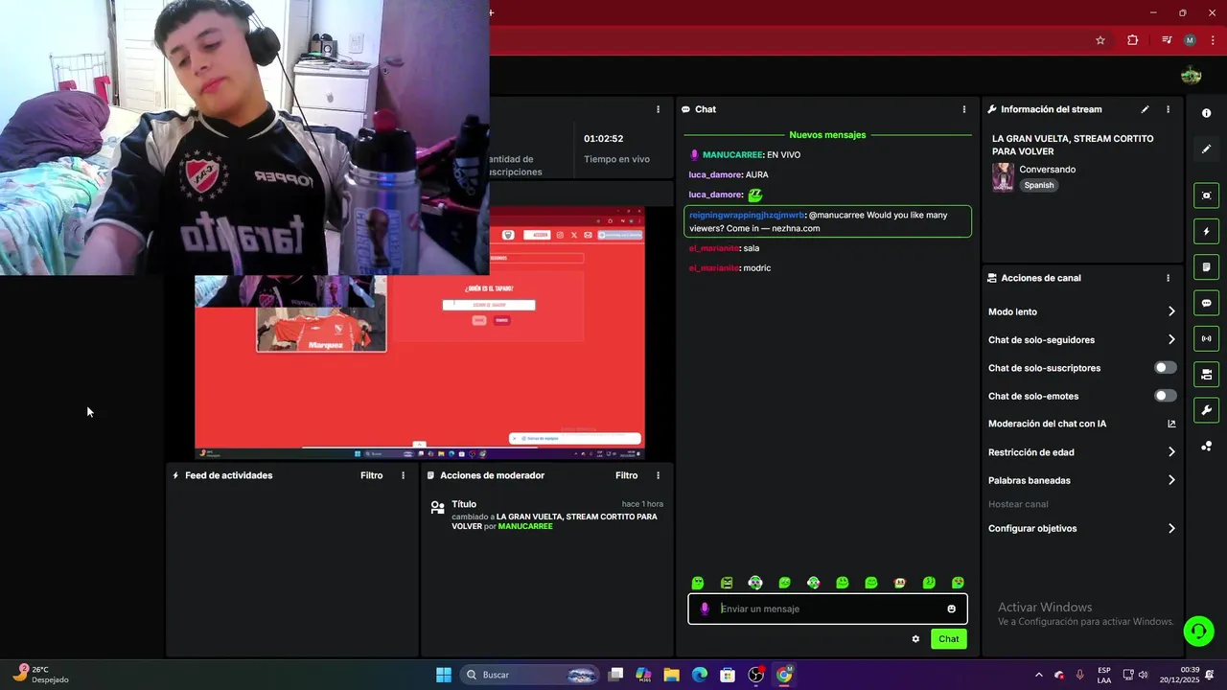Open Filtro in Feed de actividades
The image size is (1227, 690).
tap(371, 475)
